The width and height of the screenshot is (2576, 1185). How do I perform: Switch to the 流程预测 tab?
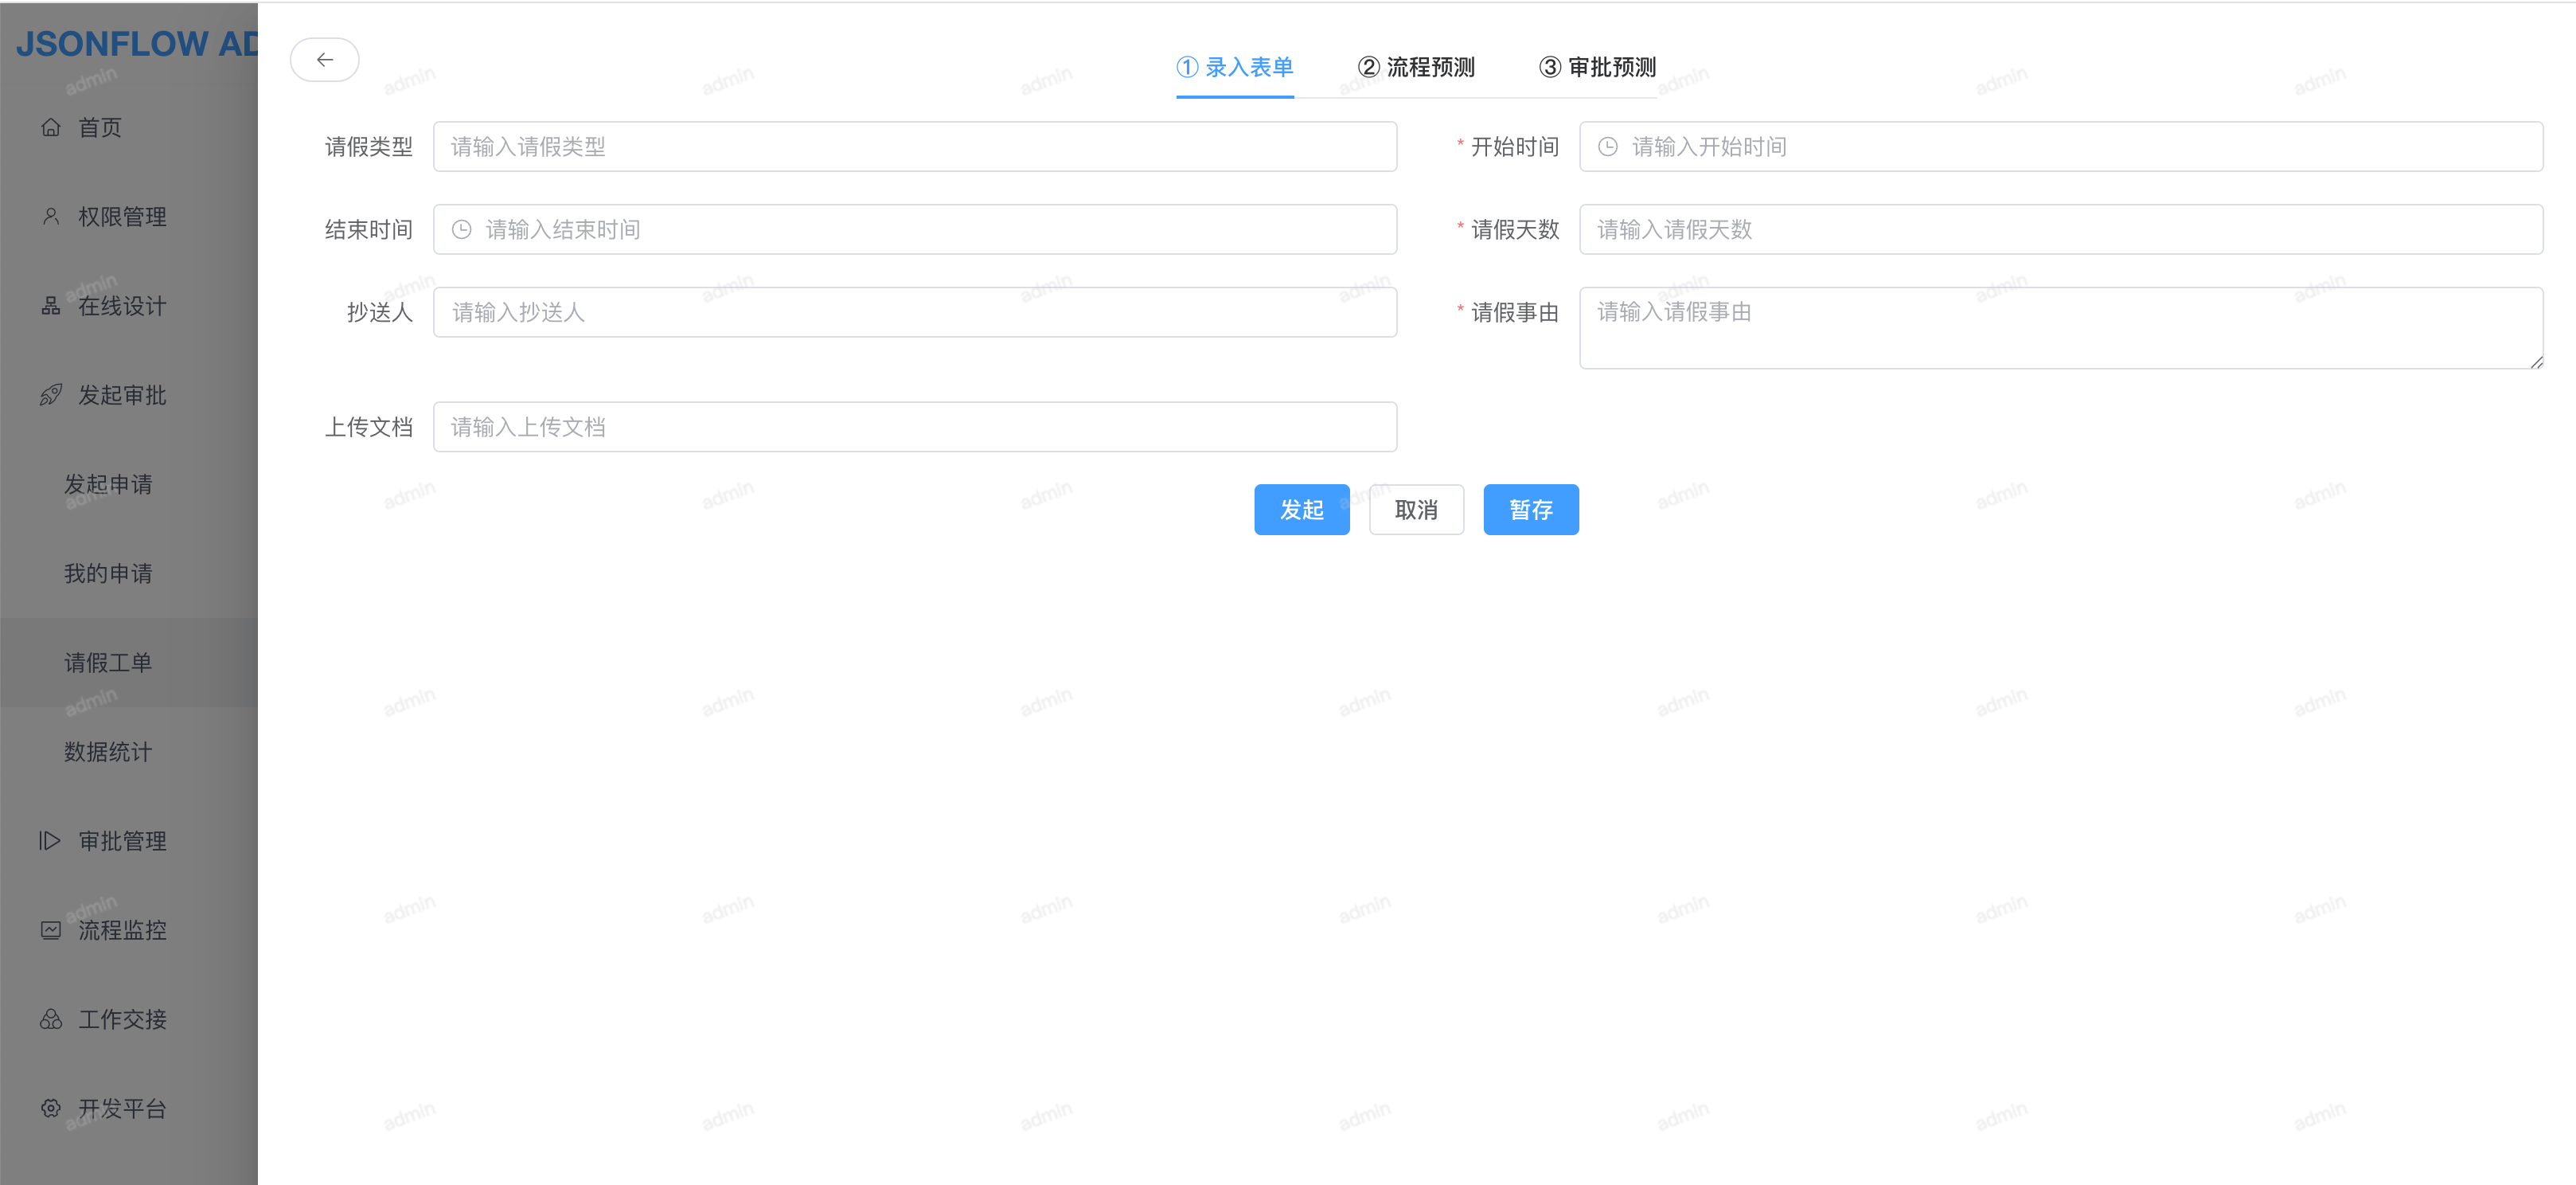pyautogui.click(x=1415, y=67)
